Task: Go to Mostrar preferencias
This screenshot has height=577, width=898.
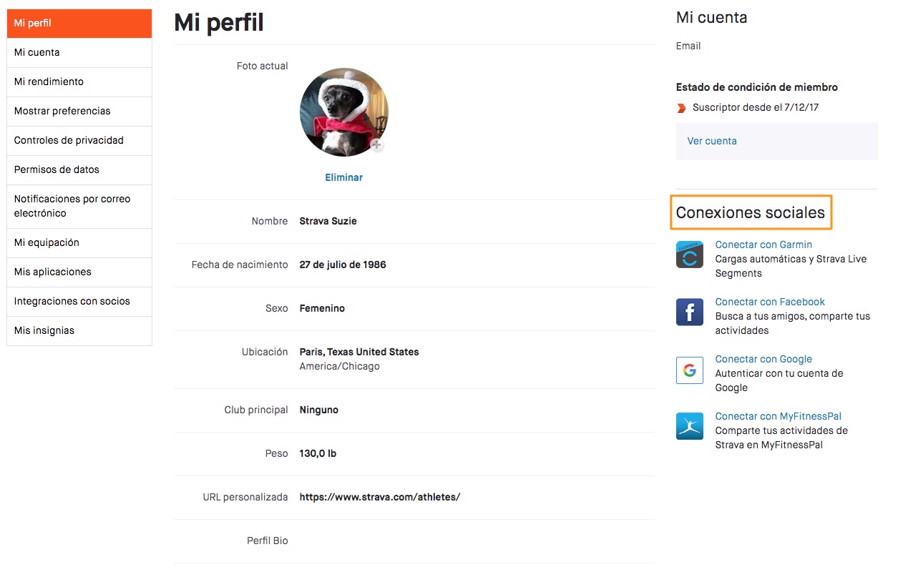Action: click(x=79, y=112)
